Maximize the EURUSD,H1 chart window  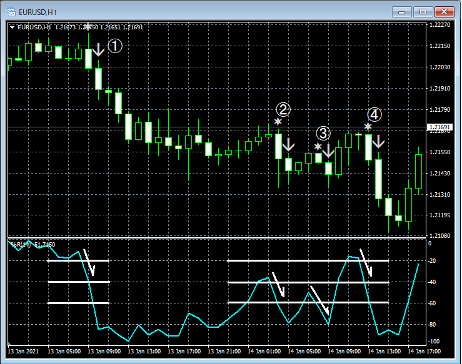tap(423, 12)
